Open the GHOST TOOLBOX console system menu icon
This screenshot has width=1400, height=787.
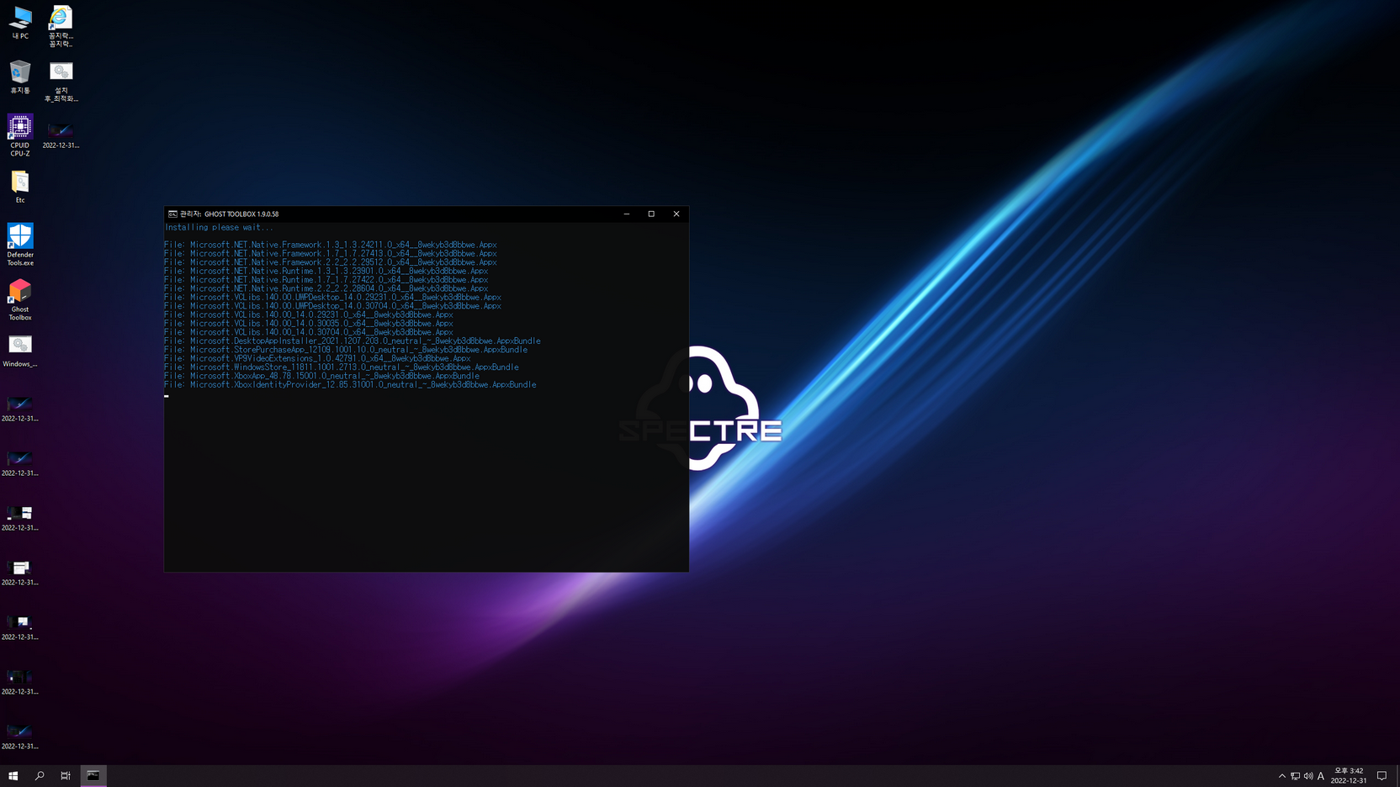(x=172, y=214)
